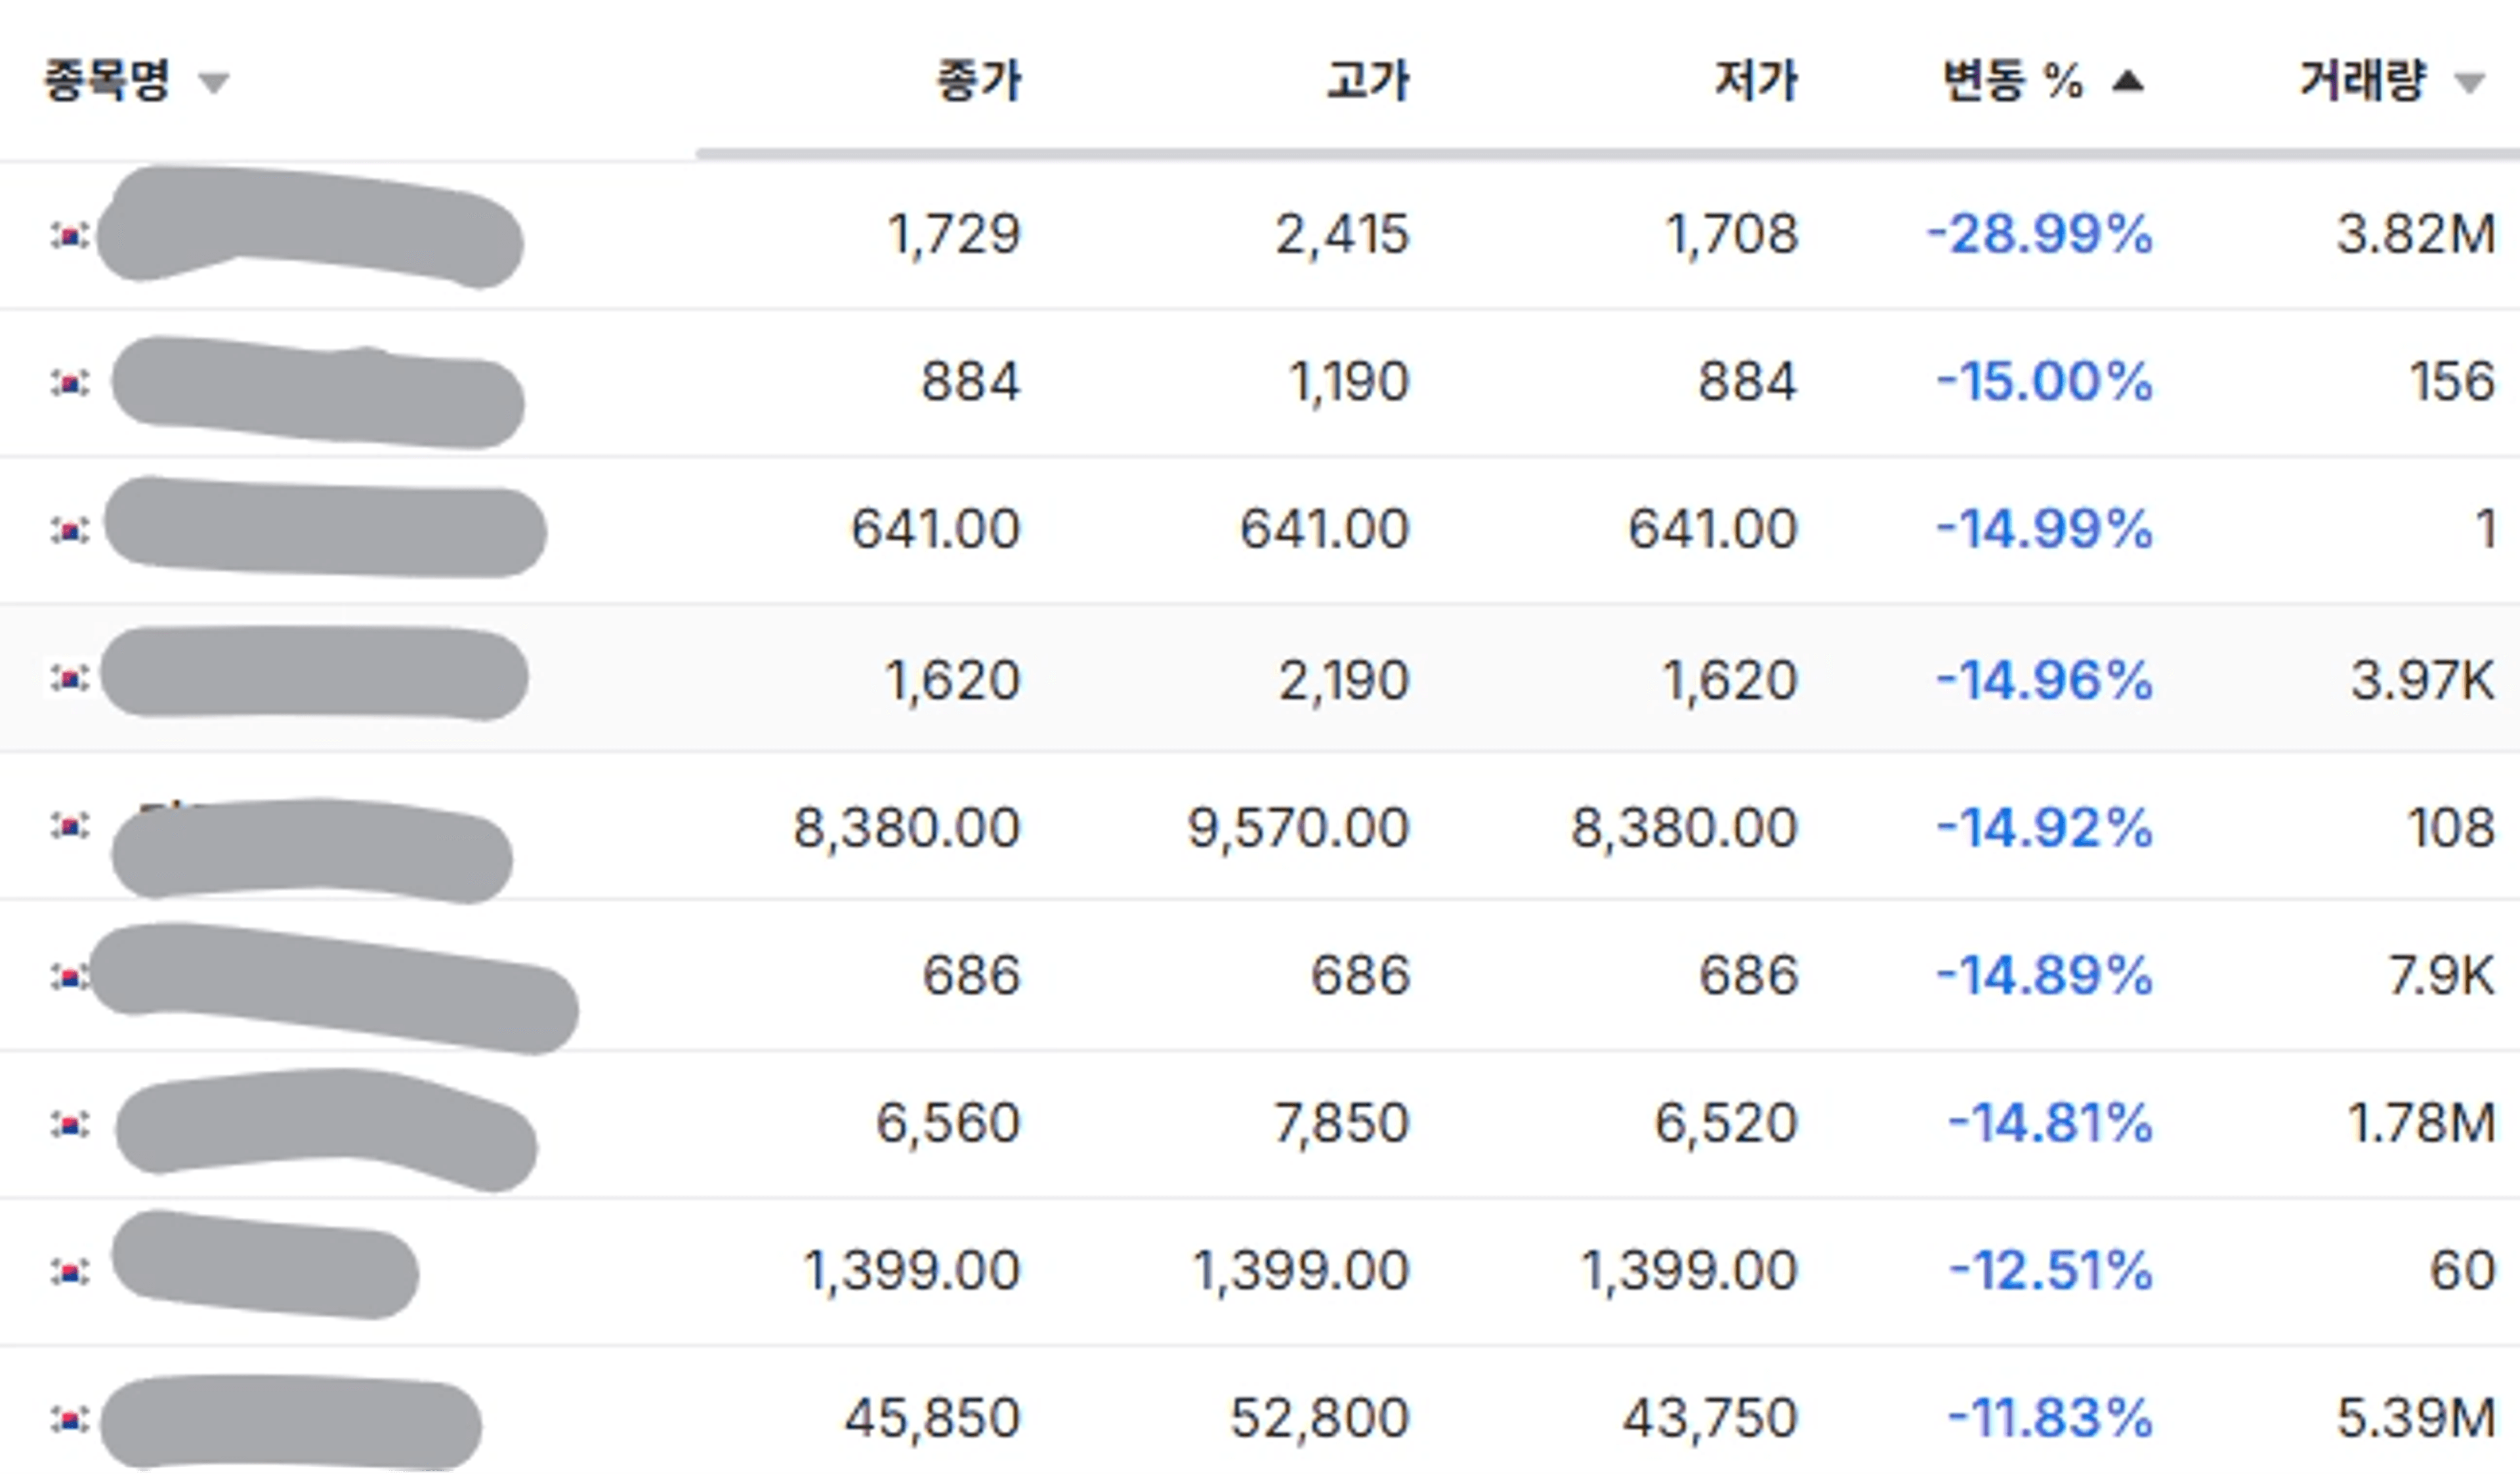This screenshot has width=2520, height=1475.
Task: Click the Korean flag icon on the -28.99% row
Action: [x=70, y=235]
